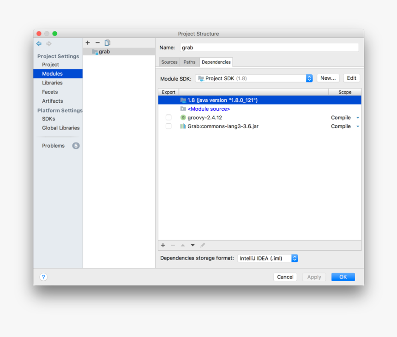
Task: Select groovy-2.4.12 dependency row
Action: pyautogui.click(x=259, y=118)
